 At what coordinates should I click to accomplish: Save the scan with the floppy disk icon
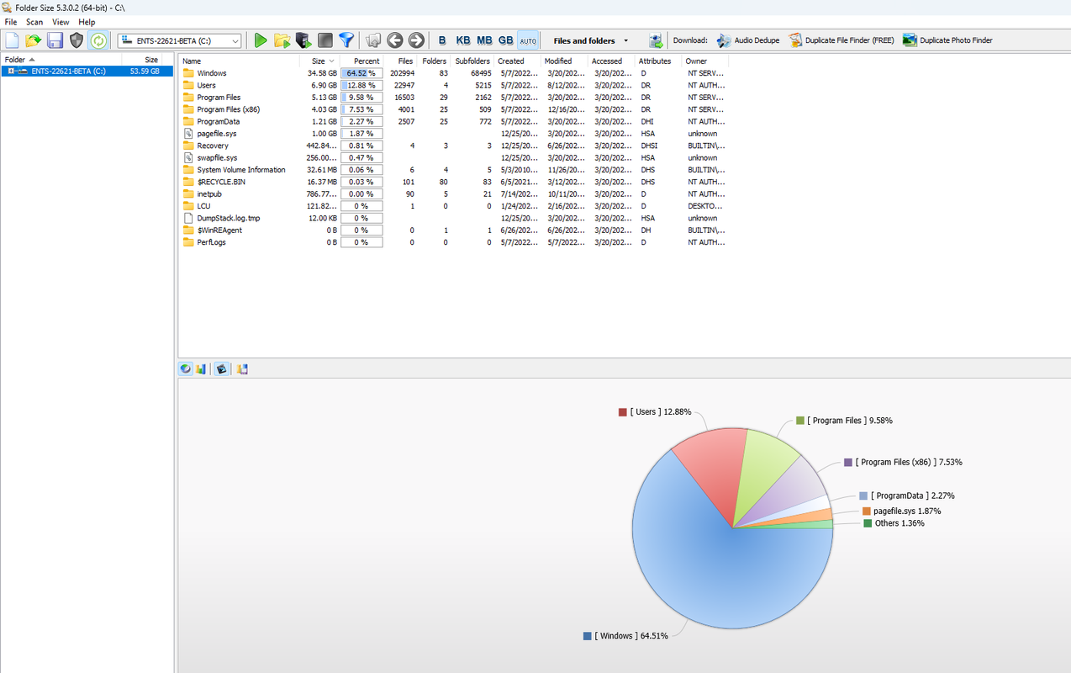(x=55, y=40)
